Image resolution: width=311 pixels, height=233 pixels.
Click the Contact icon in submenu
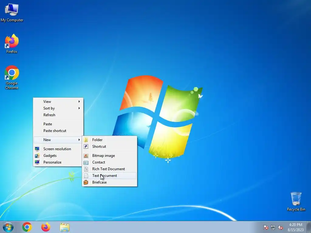(86, 163)
